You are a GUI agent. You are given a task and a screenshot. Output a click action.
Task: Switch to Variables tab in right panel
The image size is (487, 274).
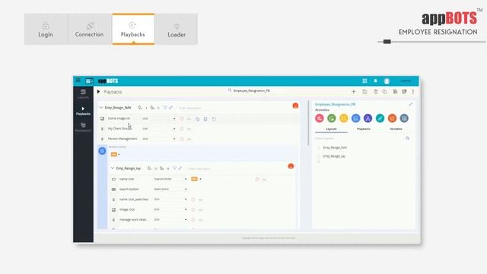pyautogui.click(x=396, y=129)
